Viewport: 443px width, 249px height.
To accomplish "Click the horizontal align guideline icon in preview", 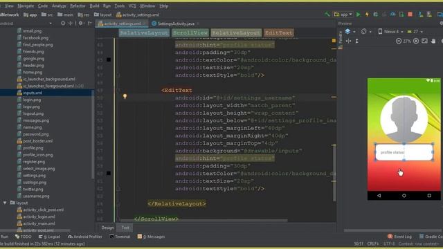I will click(349, 41).
